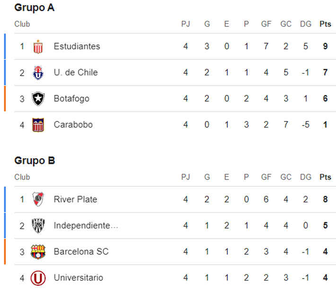
Task: Click the Grupo B heading
Action: [x=35, y=161]
